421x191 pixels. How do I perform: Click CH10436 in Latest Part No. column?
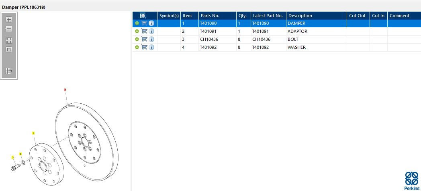tap(261, 39)
